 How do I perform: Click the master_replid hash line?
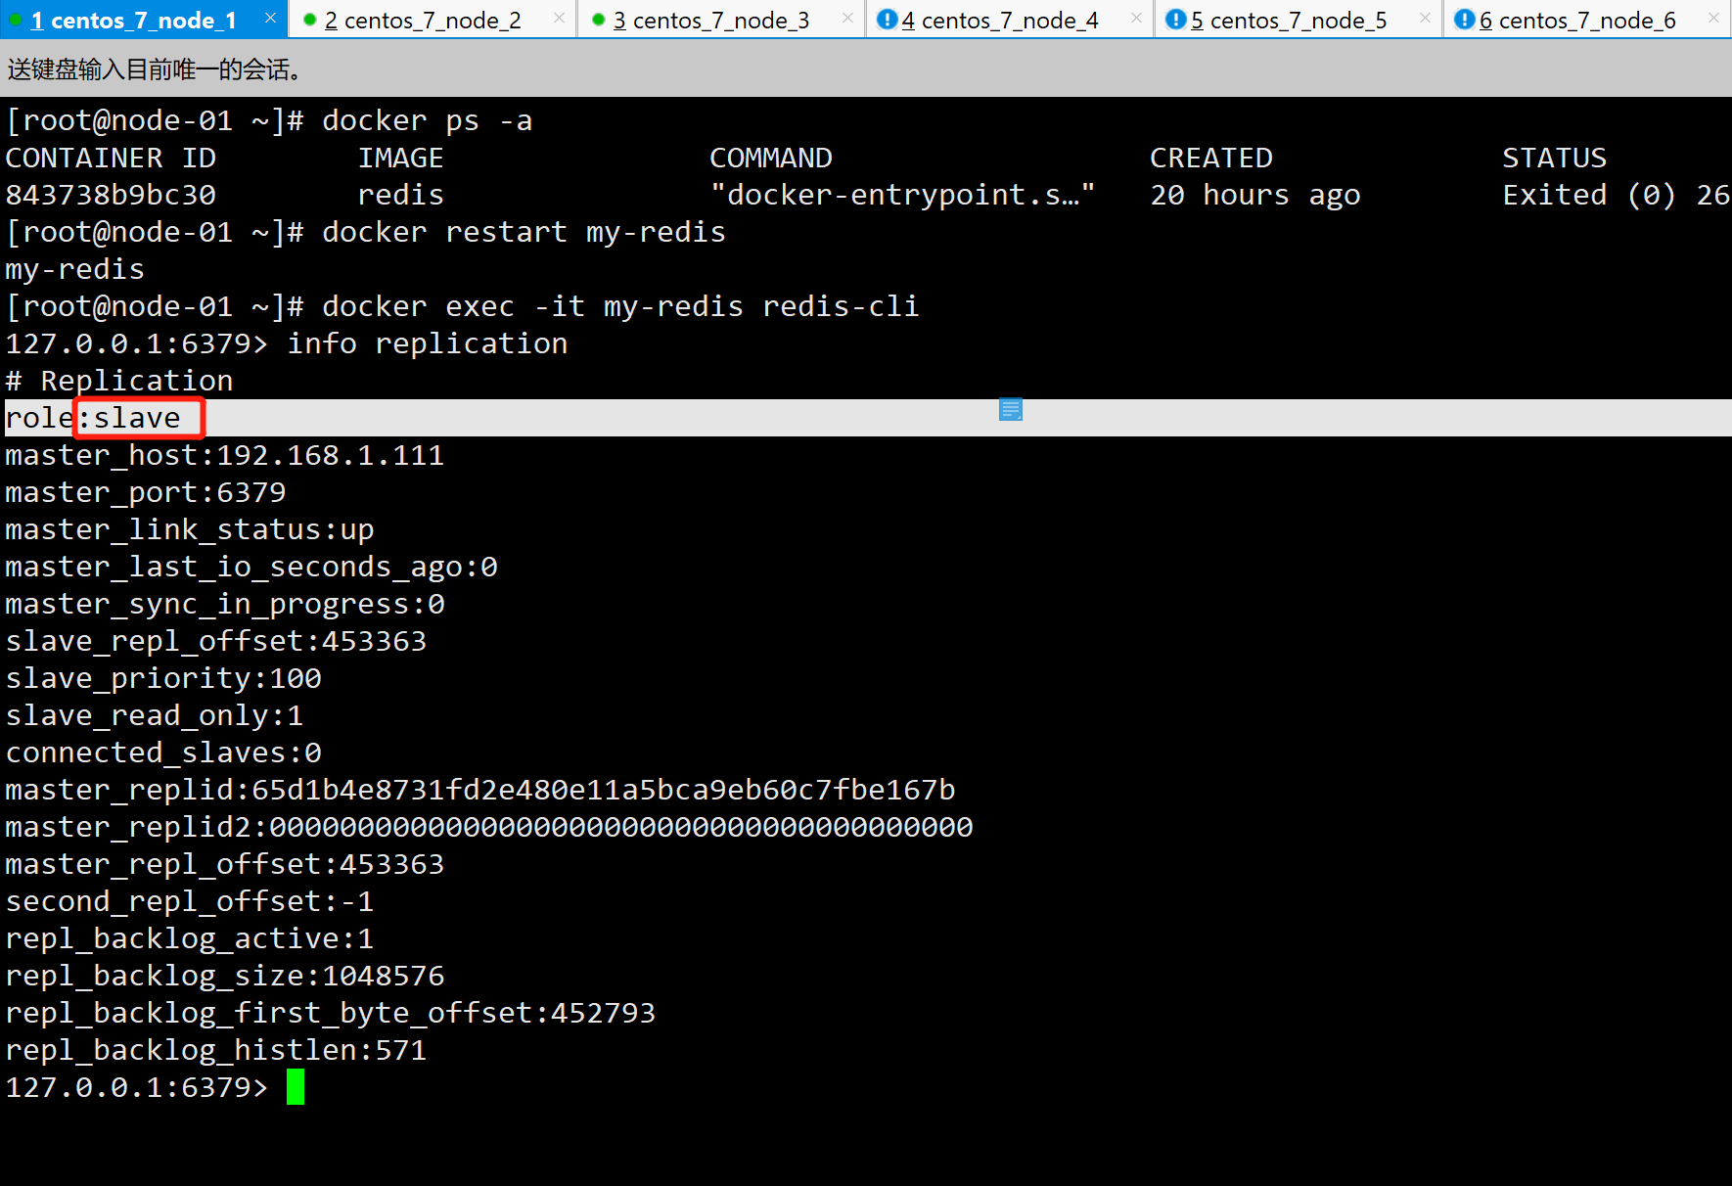coord(480,790)
